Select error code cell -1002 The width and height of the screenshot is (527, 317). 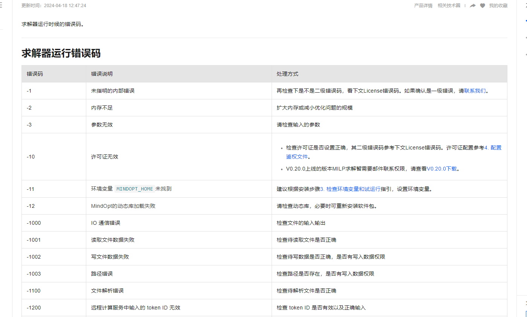point(54,257)
